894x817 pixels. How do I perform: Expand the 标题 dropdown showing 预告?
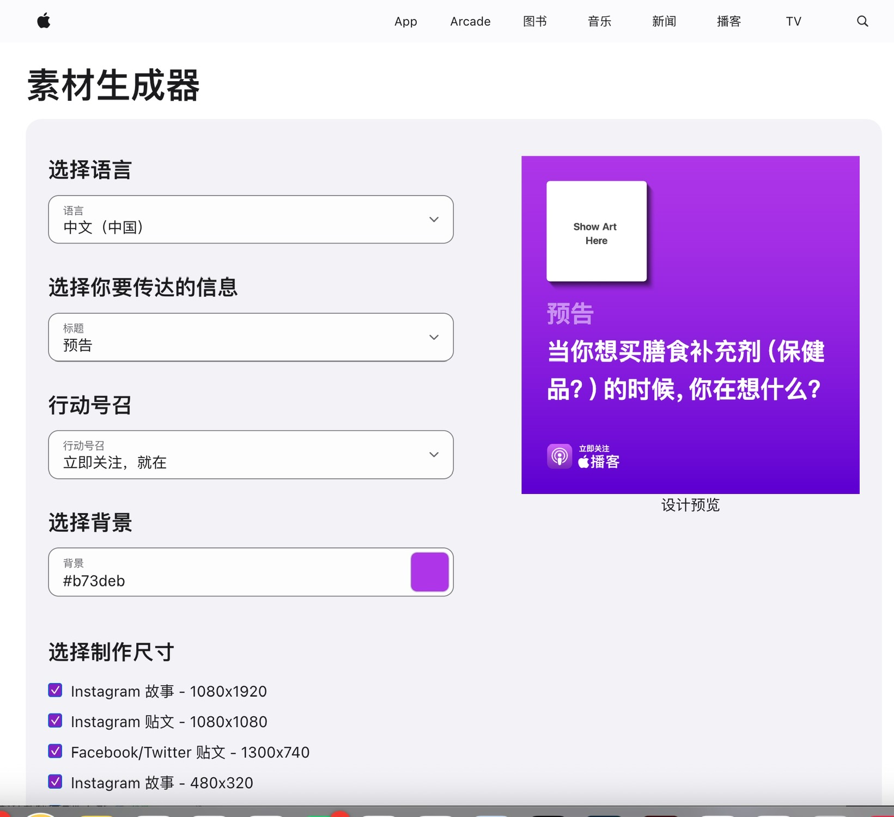[x=251, y=337]
